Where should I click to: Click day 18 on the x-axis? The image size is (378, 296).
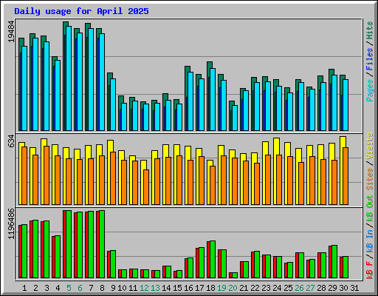[x=210, y=288]
